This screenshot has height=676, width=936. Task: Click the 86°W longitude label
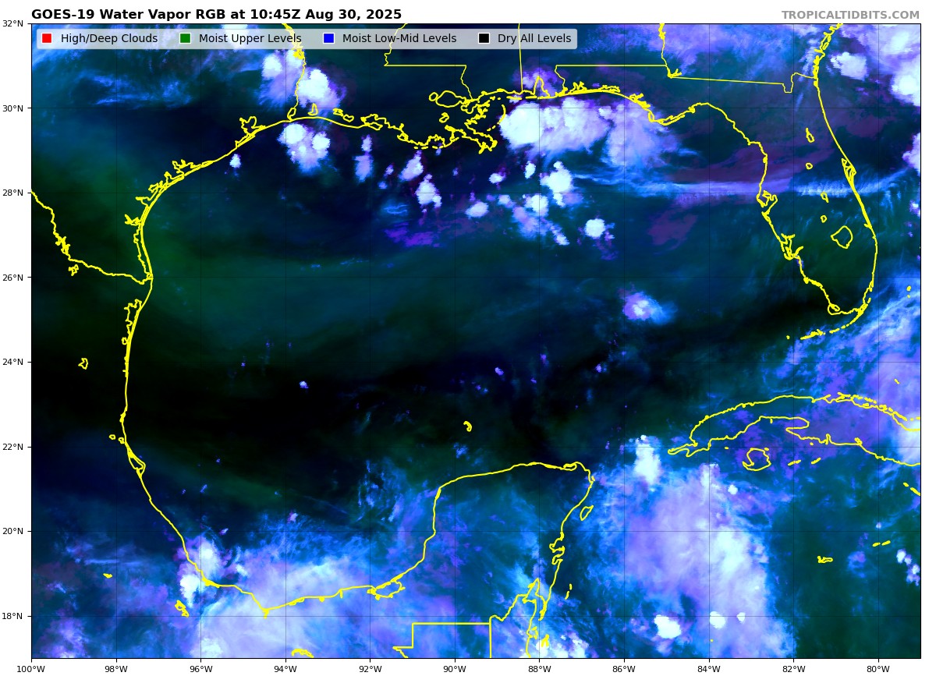tap(624, 668)
